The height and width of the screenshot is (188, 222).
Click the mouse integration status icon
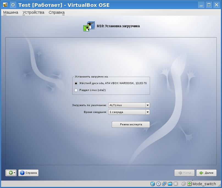coord(184,184)
